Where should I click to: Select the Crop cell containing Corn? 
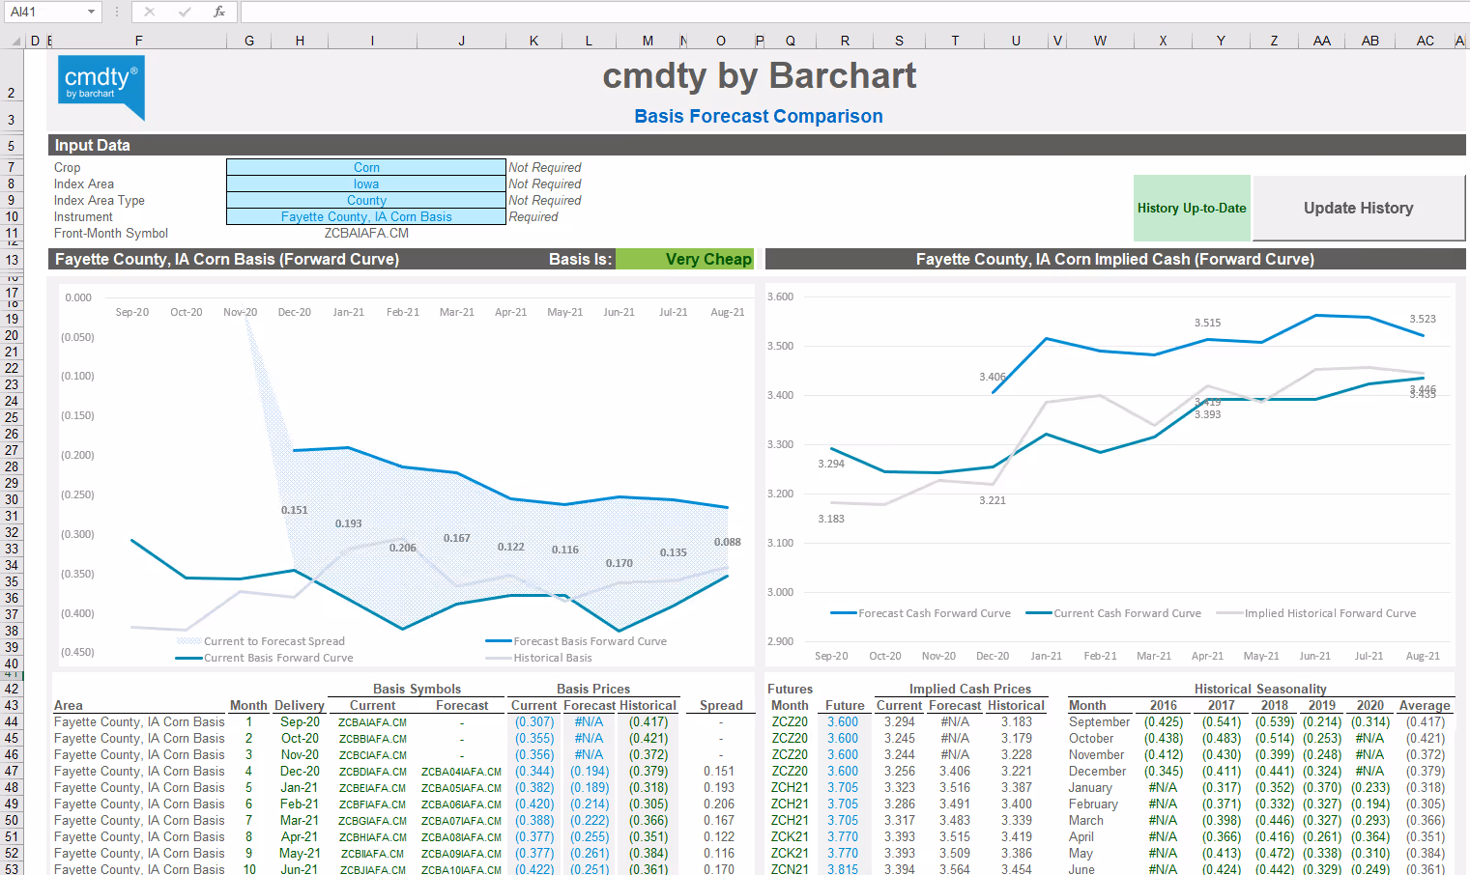tap(366, 167)
